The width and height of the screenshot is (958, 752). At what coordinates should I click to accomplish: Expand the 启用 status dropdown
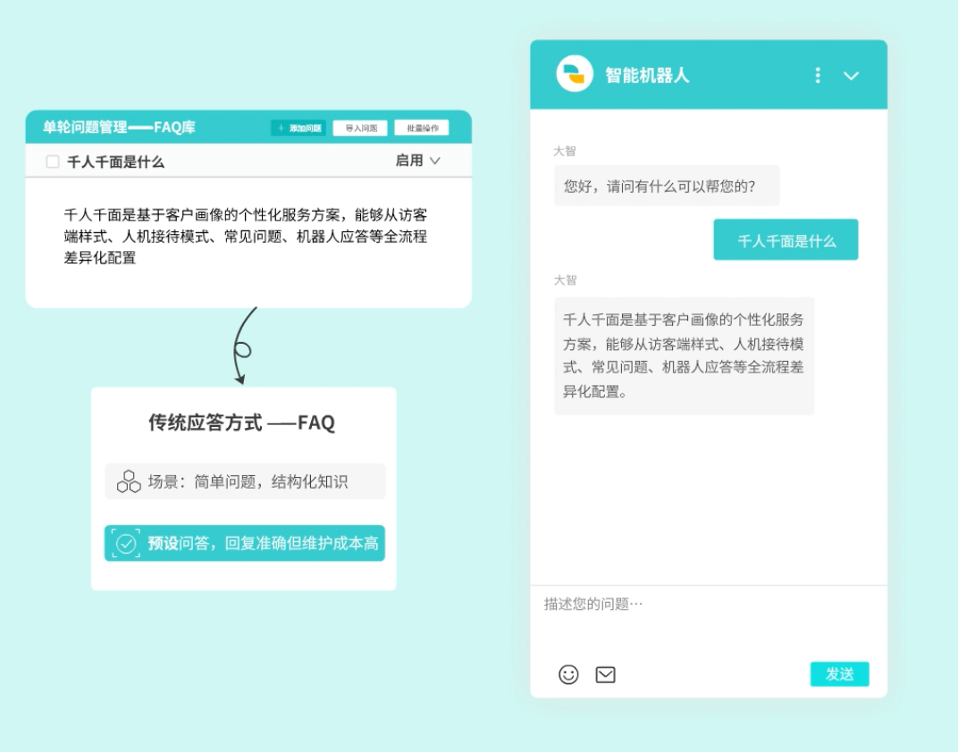pyautogui.click(x=418, y=161)
